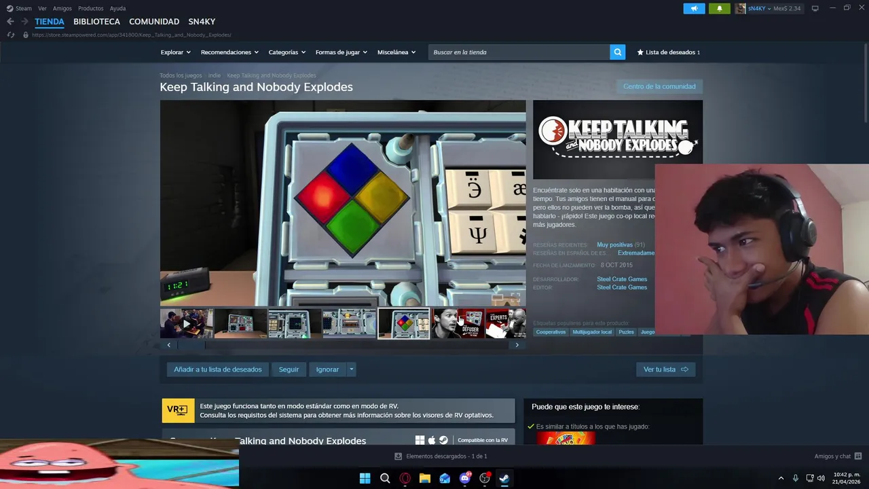Go back with the left arrow
869x489 pixels.
tap(10, 22)
